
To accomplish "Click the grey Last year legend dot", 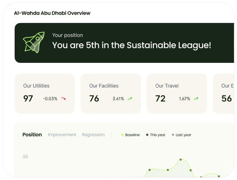I will (x=173, y=135).
